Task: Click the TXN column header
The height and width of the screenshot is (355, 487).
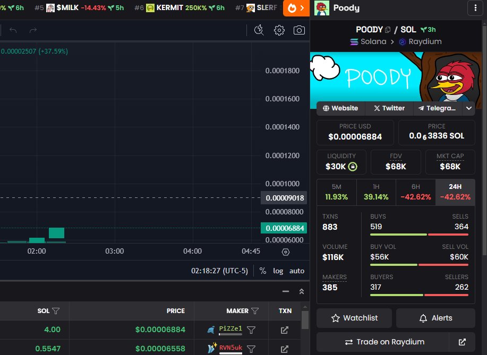Action: click(x=285, y=310)
